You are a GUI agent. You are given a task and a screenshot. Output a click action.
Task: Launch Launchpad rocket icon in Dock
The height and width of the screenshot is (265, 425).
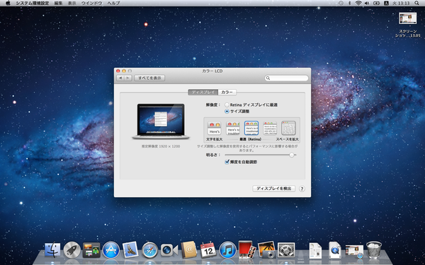click(72, 250)
